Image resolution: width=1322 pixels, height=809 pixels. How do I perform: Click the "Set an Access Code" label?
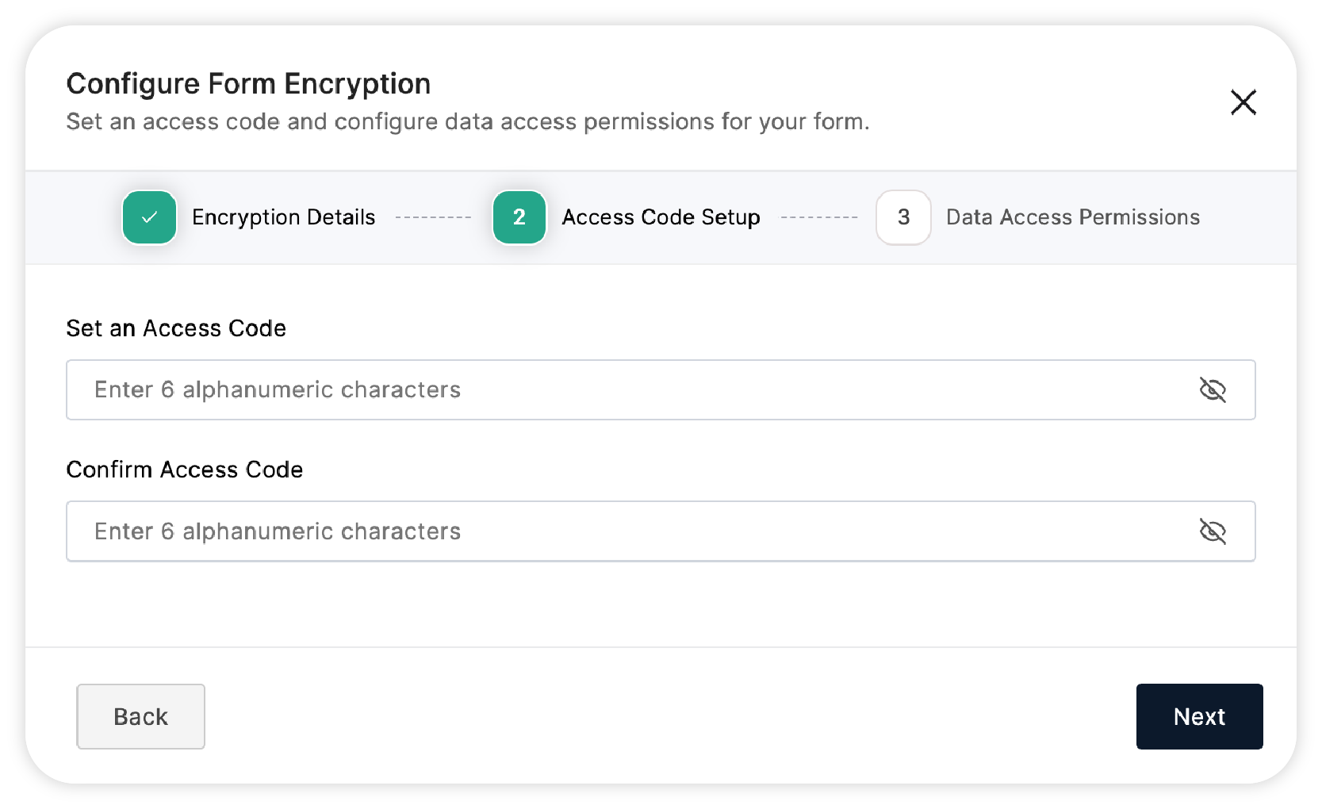click(176, 328)
